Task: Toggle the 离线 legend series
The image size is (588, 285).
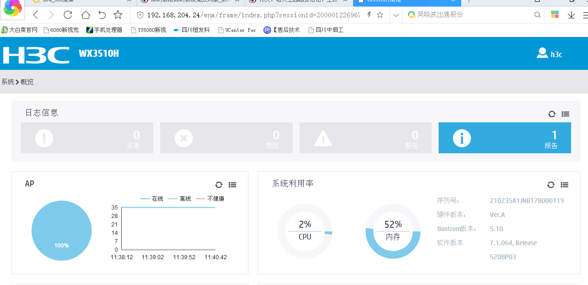Action: 179,199
